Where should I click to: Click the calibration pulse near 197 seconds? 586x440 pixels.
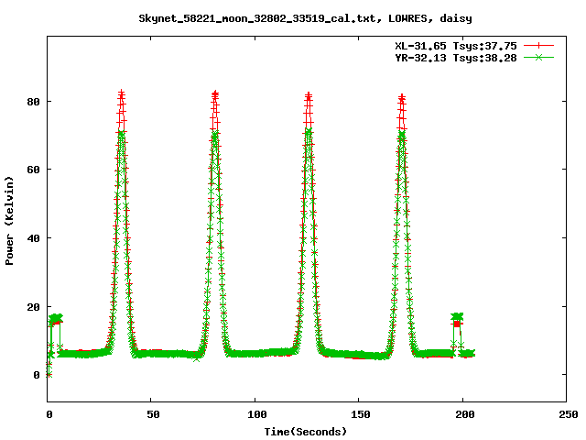point(457,318)
